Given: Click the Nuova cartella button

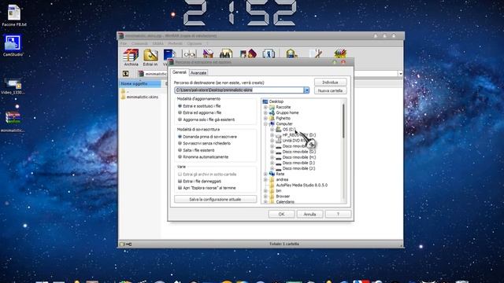Looking at the screenshot, I should (x=330, y=91).
